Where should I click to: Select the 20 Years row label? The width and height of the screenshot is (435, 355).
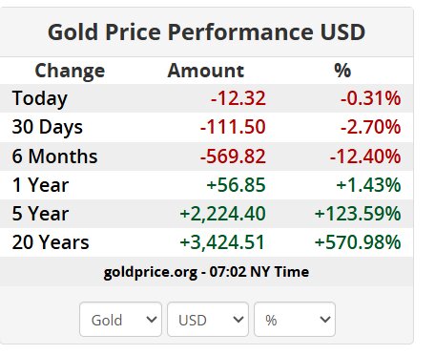click(x=51, y=242)
